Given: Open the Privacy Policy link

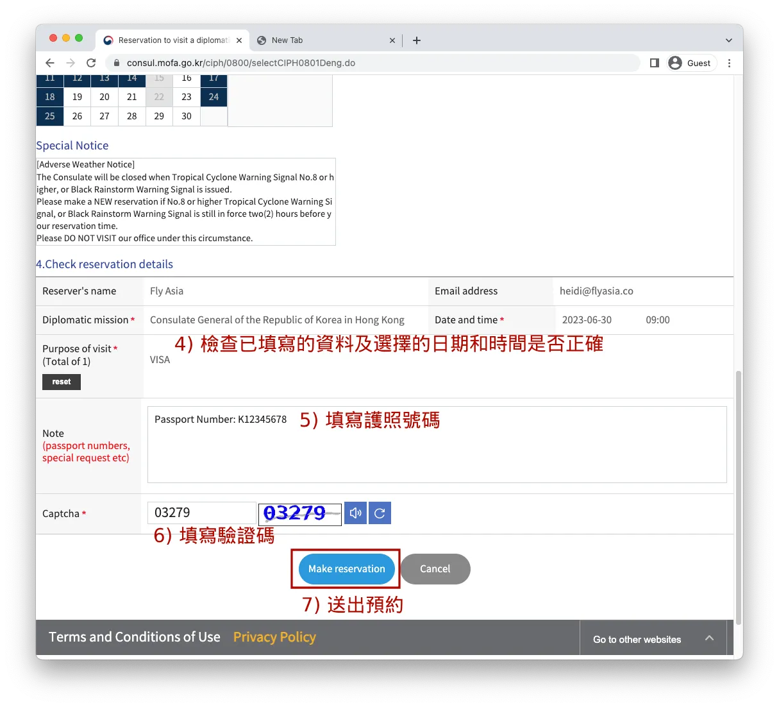Looking at the screenshot, I should coord(274,637).
